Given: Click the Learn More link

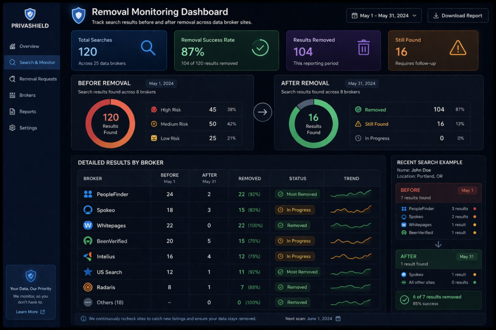Looking at the screenshot, I should pos(28,312).
